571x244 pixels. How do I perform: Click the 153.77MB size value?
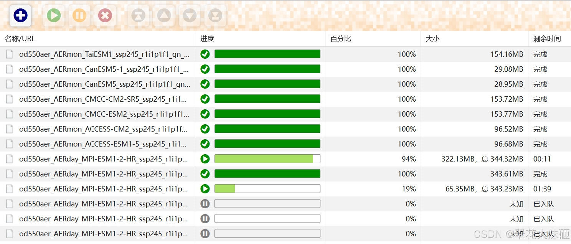coord(507,114)
